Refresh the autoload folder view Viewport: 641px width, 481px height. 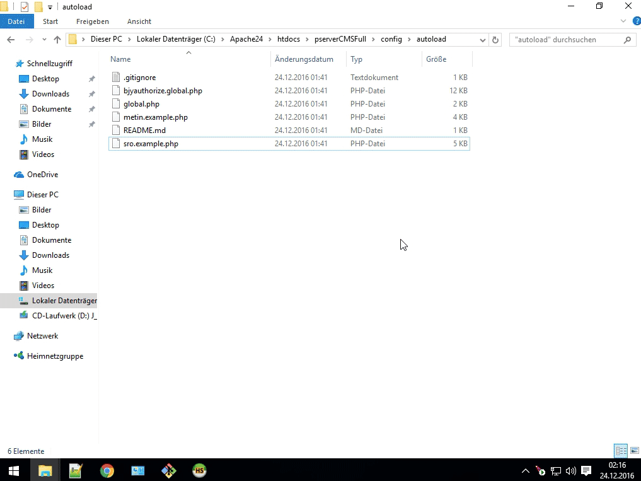(x=495, y=40)
